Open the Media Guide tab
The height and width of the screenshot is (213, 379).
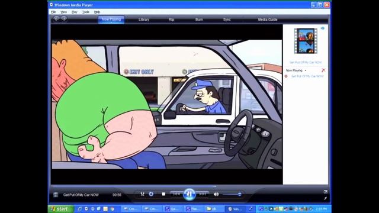pyautogui.click(x=268, y=20)
